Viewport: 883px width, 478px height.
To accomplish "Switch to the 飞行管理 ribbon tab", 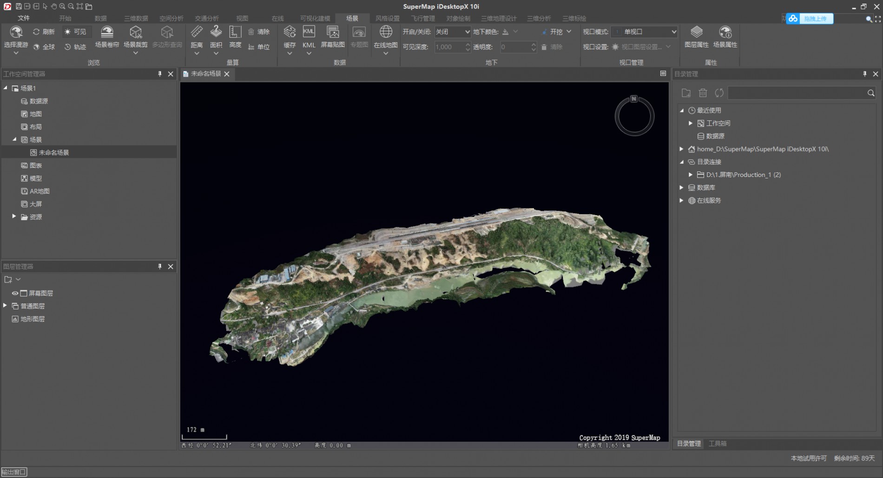I will point(423,18).
